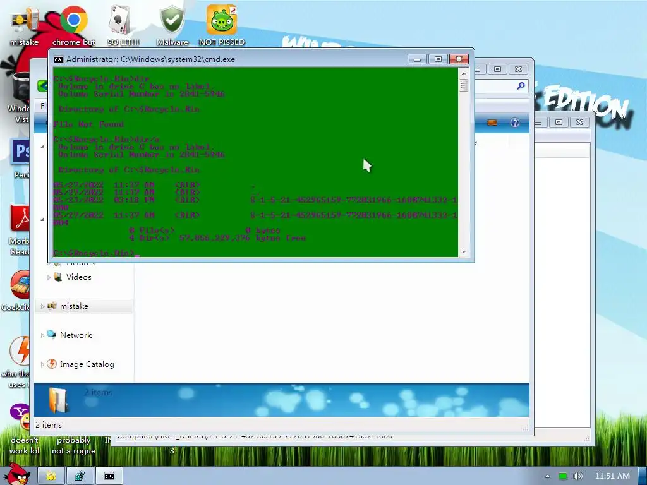The image size is (647, 485).
Task: Click the Videos library icon in Explorer
Action: (58, 277)
